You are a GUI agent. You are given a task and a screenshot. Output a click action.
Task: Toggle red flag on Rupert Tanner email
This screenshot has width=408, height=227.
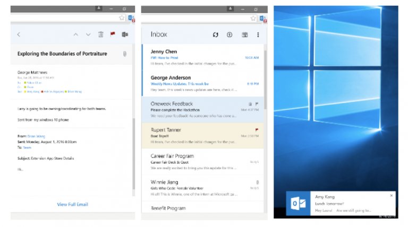pos(257,129)
